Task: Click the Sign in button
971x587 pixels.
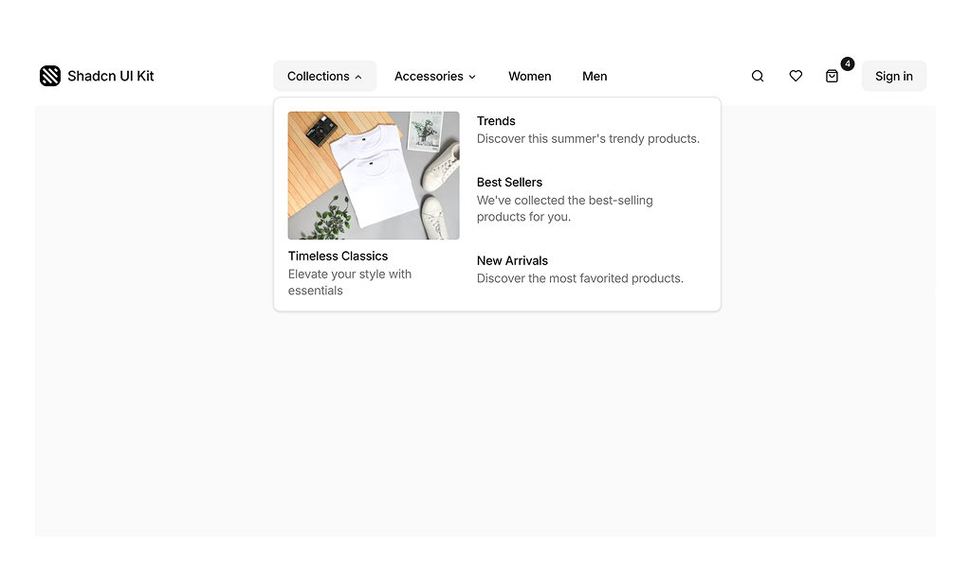Action: click(x=893, y=76)
